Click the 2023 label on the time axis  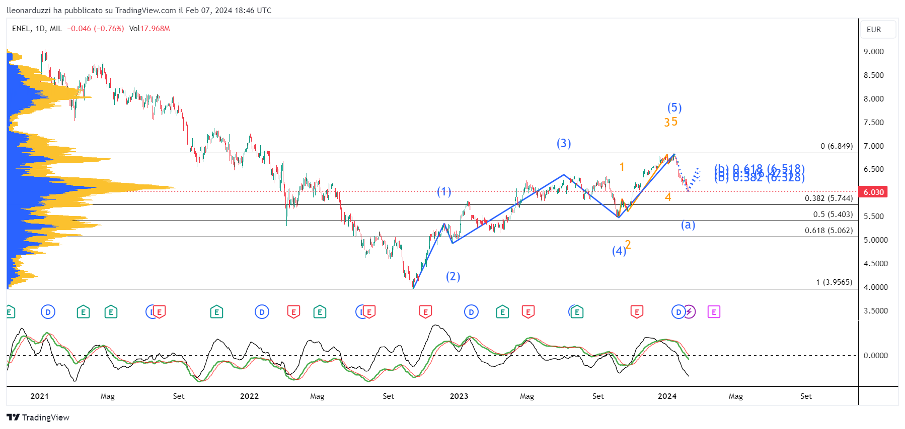point(459,396)
